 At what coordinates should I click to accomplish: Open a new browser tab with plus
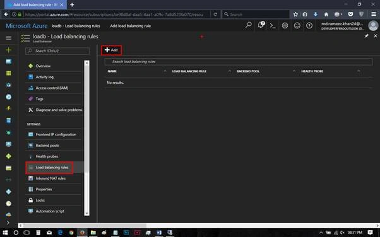[72, 4]
